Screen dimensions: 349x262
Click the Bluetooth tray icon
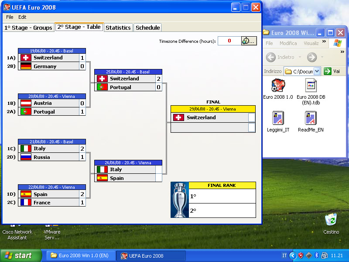[317, 255]
